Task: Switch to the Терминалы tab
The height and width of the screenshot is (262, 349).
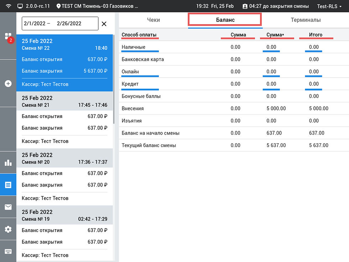Action: (x=306, y=20)
